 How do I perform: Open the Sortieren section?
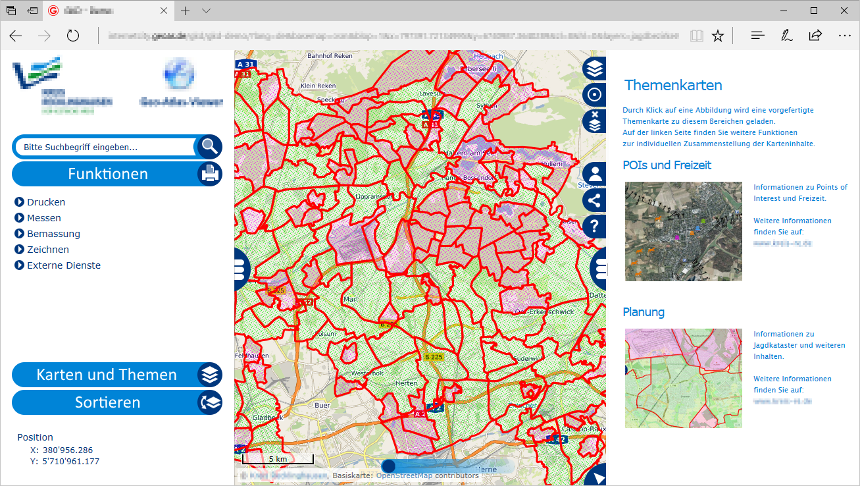(108, 402)
